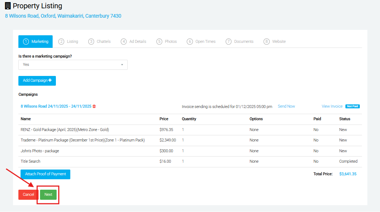Switch to the Listing tab
Viewport: 380px width, 212px height.
point(69,42)
